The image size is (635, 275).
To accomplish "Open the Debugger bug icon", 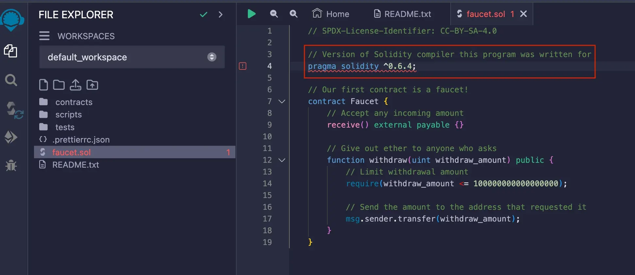I will point(11,165).
